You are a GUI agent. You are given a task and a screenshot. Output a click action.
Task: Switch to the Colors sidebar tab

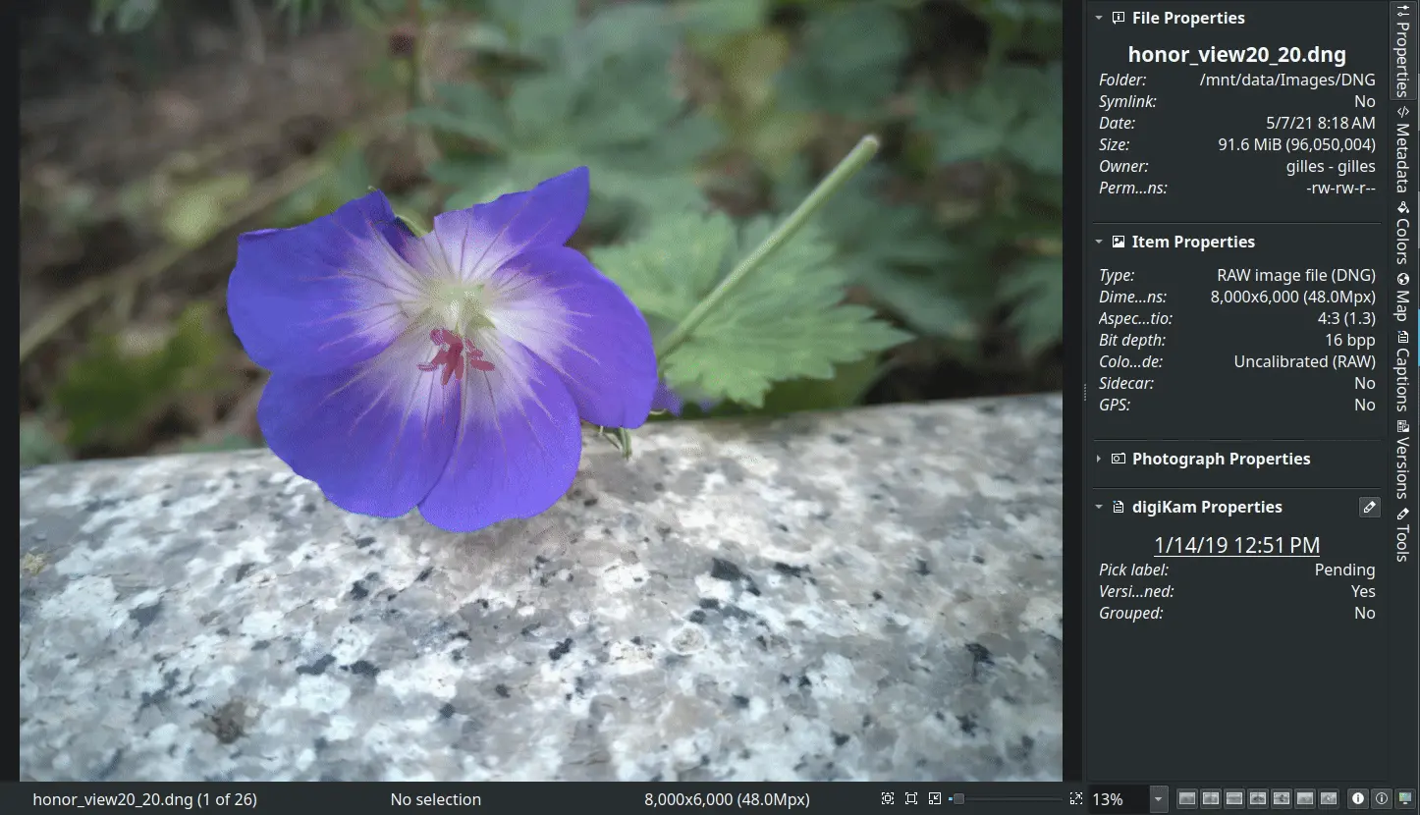click(1403, 234)
